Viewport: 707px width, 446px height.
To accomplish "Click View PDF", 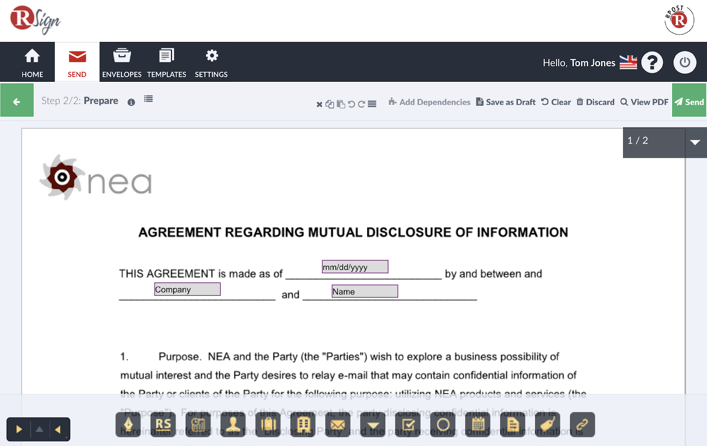I will (x=644, y=102).
